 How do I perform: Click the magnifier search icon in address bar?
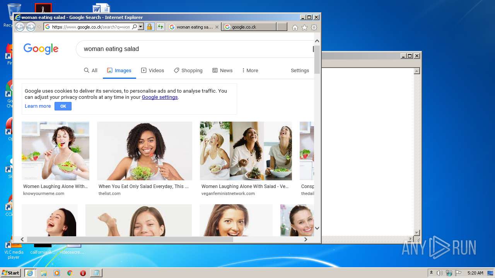(135, 27)
